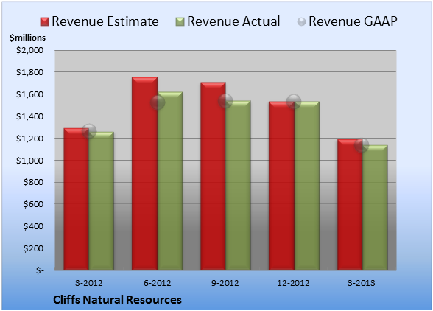Select the red estimate bar for 3-2013
This screenshot has width=433, height=311.
point(350,205)
